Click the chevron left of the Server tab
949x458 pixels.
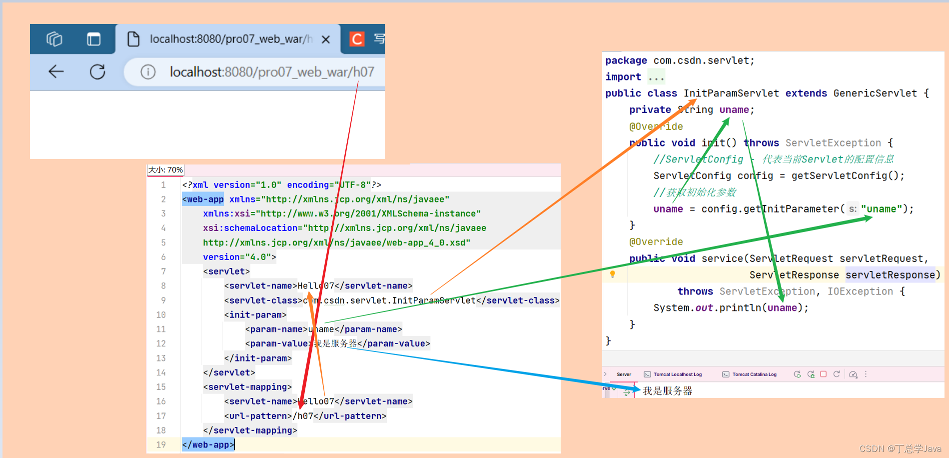[x=604, y=374]
